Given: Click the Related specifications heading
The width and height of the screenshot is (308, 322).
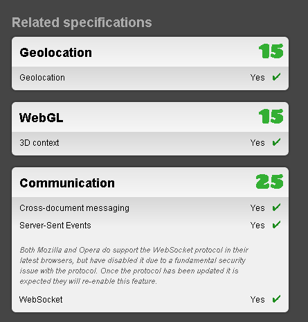Looking at the screenshot, I should [x=82, y=23].
